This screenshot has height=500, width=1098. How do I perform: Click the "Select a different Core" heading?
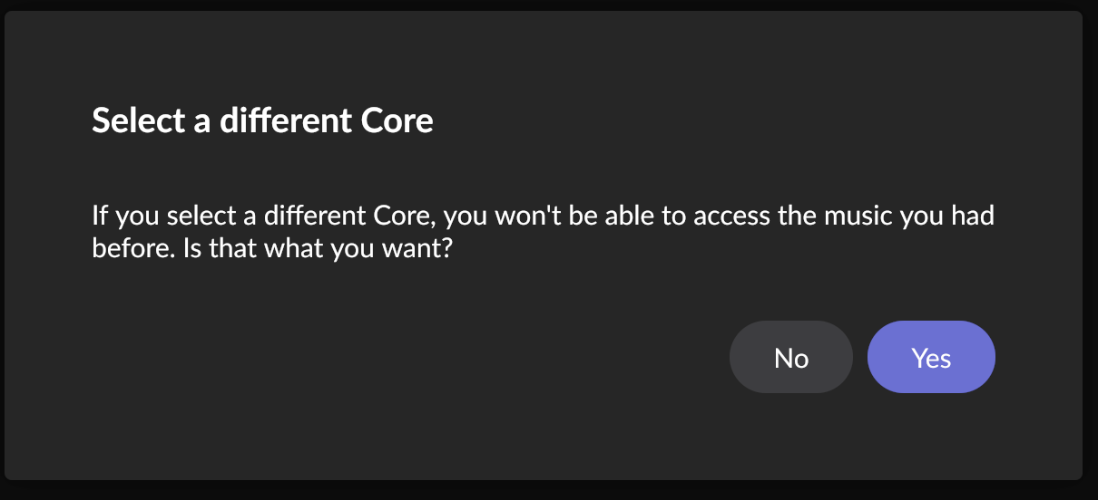click(262, 120)
